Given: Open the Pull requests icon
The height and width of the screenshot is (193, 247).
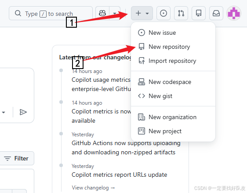Looking at the screenshot, I should click(181, 13).
